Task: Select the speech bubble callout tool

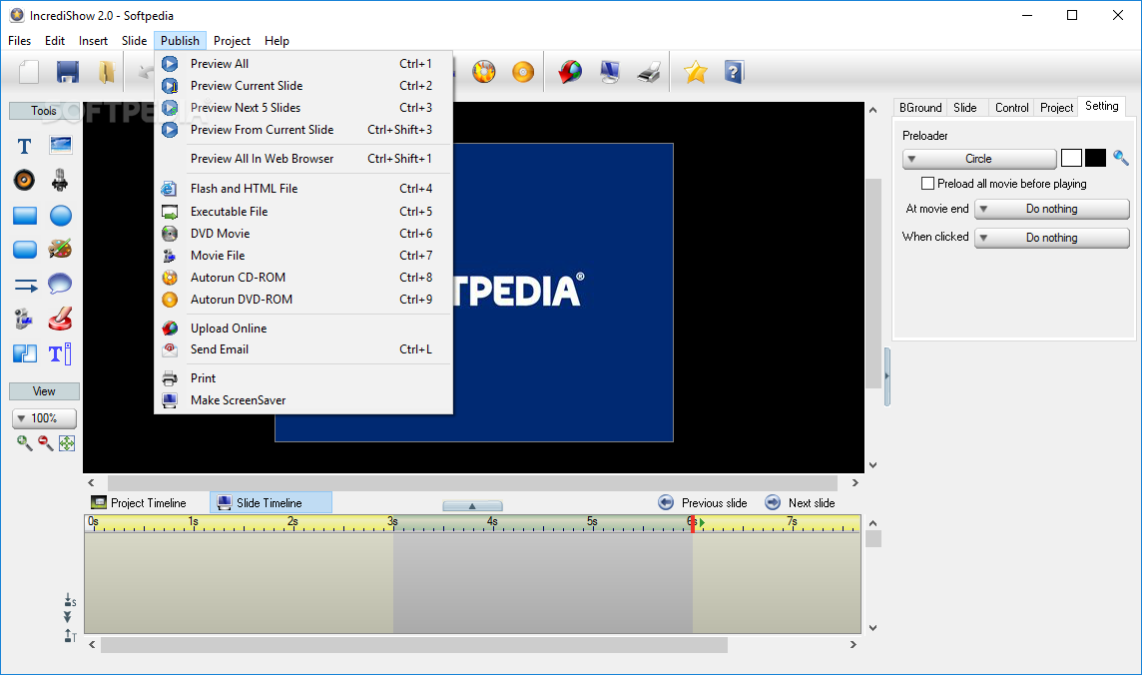Action: point(60,284)
